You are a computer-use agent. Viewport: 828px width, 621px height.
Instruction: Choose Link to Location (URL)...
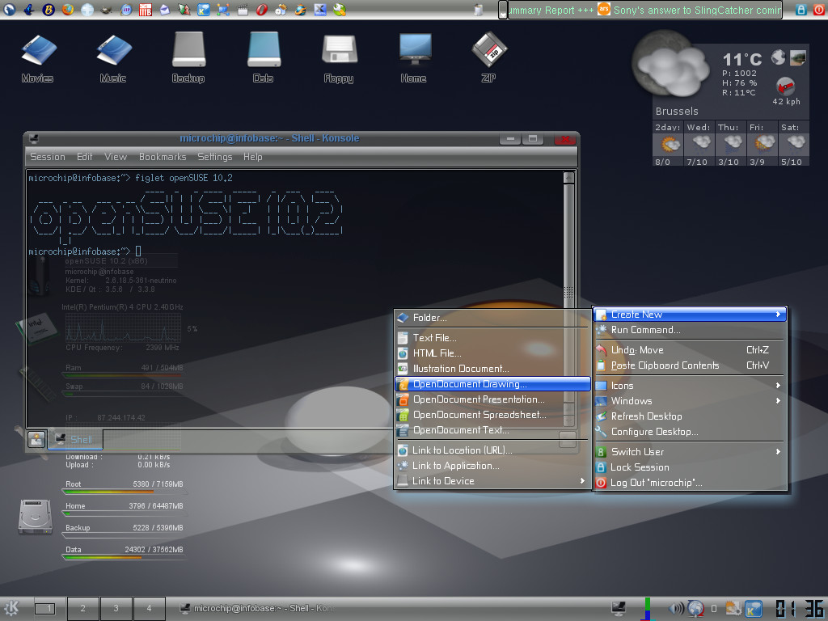click(x=492, y=450)
